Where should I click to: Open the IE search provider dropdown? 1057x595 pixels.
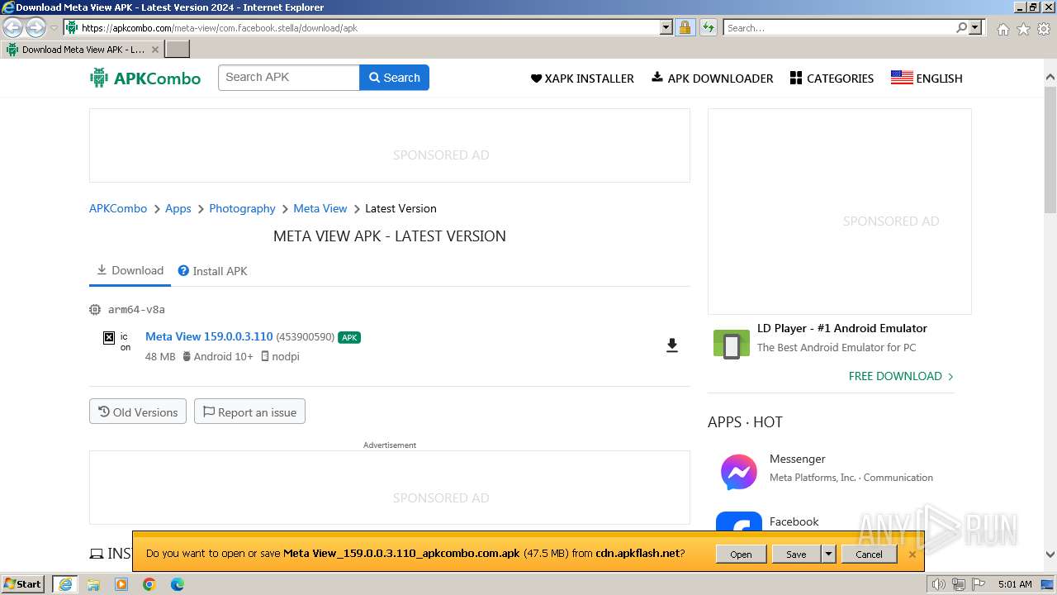975,28
